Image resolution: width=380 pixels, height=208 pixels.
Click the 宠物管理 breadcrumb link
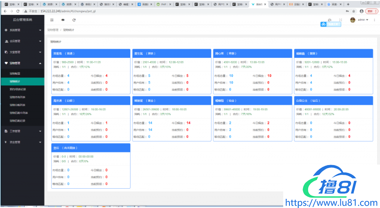pyautogui.click(x=53, y=30)
